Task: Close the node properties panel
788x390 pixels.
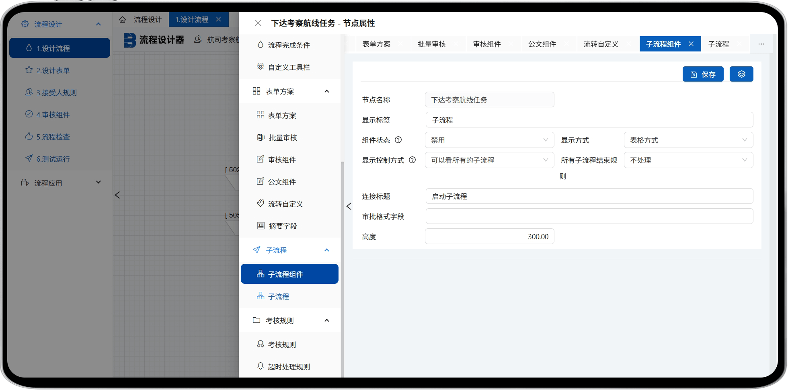Action: [258, 23]
